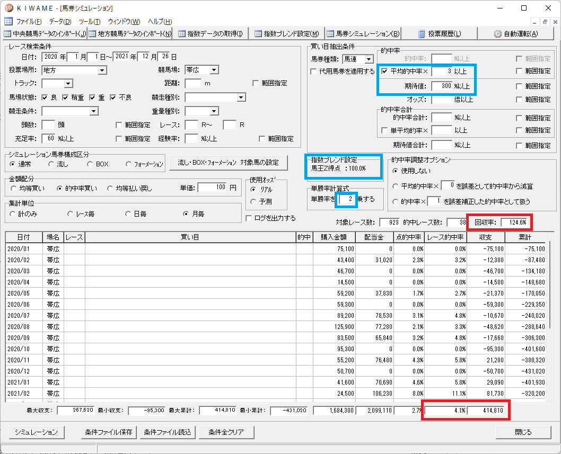
Task: Click the オッズ minimum input field
Action: coord(442,100)
